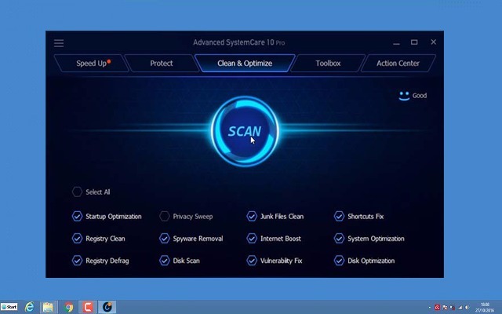Screen dimensions: 502x314
Task: Switch to the Speed Up tab
Action: pos(92,63)
